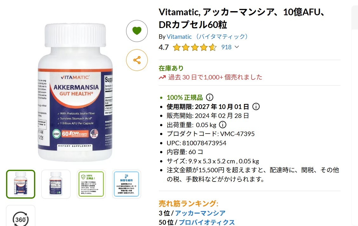Click the main Akkermansia bottle image
The width and height of the screenshot is (358, 226).
pyautogui.click(x=75, y=92)
